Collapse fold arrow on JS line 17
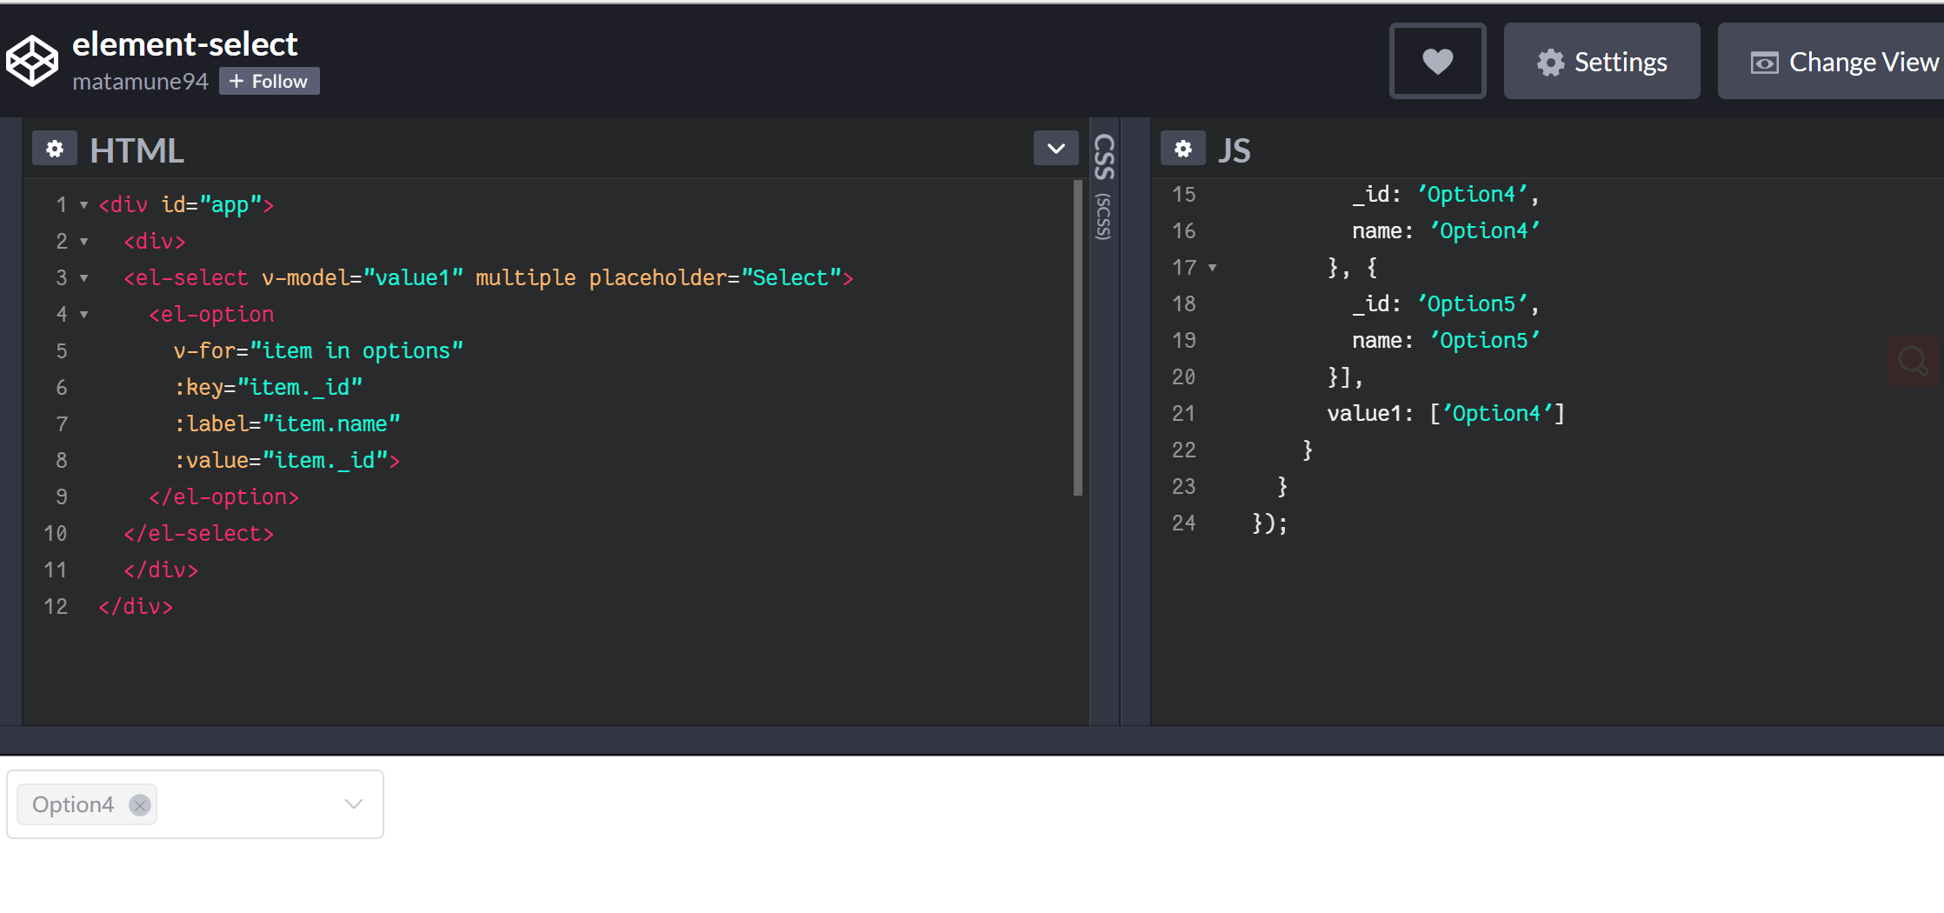Viewport: 1944px width, 913px height. point(1212,268)
